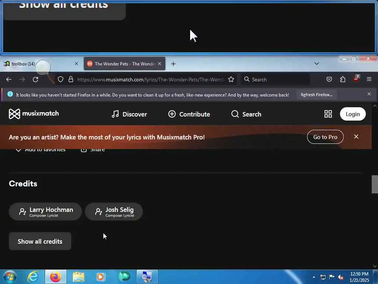Click Refresh Firefox button

pyautogui.click(x=316, y=95)
